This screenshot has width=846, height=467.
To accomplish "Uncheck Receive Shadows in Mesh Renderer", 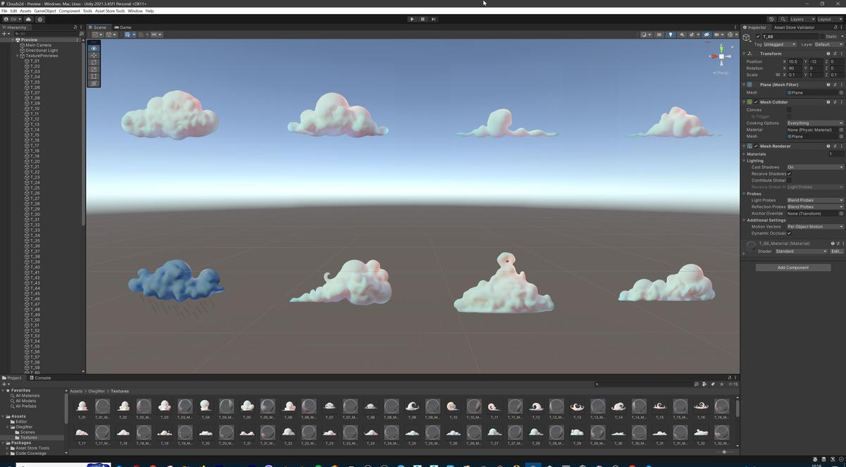I will click(790, 173).
